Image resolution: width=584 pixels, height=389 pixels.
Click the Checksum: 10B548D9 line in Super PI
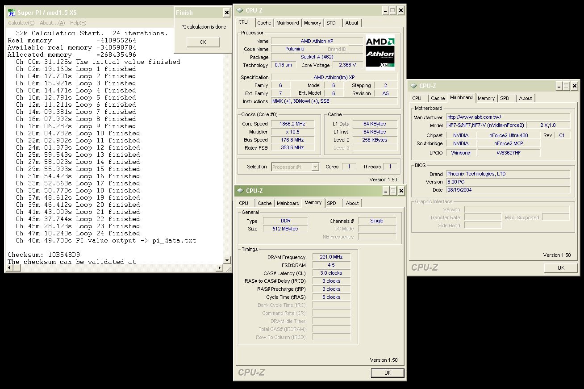pos(44,255)
